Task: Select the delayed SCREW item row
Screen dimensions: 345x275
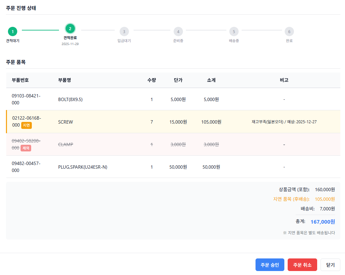Action: 66,122
